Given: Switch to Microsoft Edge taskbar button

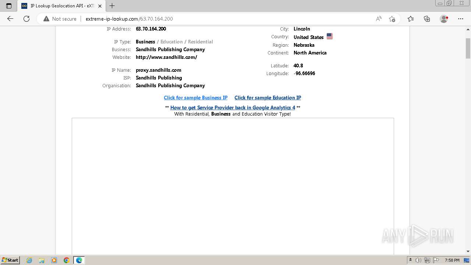Looking at the screenshot, I should click(x=79, y=260).
